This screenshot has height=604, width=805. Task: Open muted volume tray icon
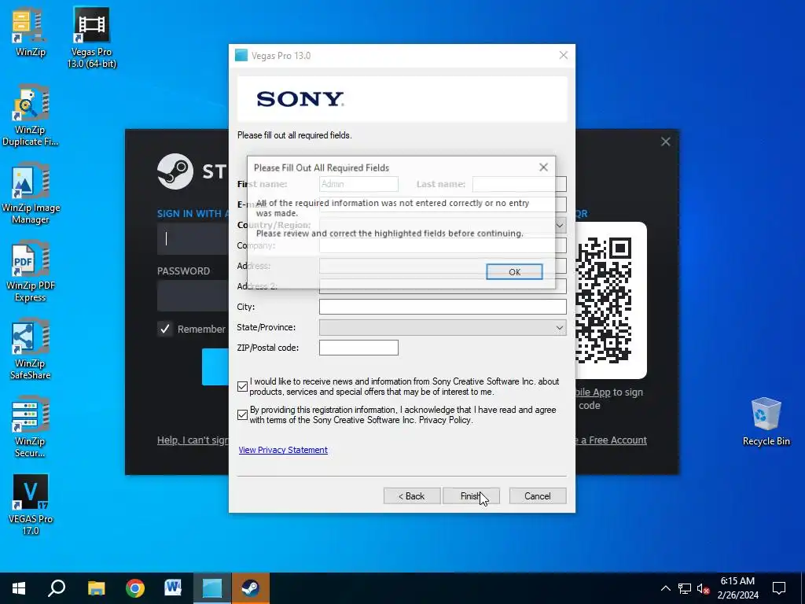pyautogui.click(x=703, y=588)
